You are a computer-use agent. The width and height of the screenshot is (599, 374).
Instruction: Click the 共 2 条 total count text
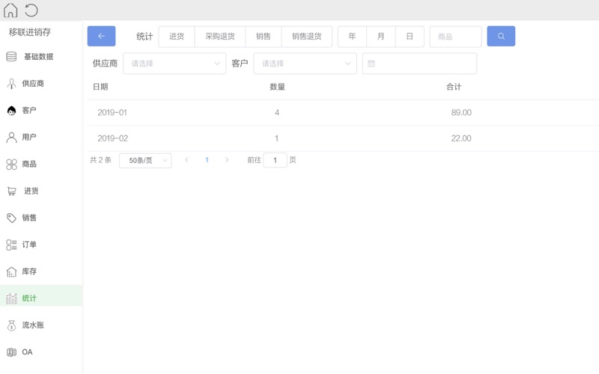[100, 160]
